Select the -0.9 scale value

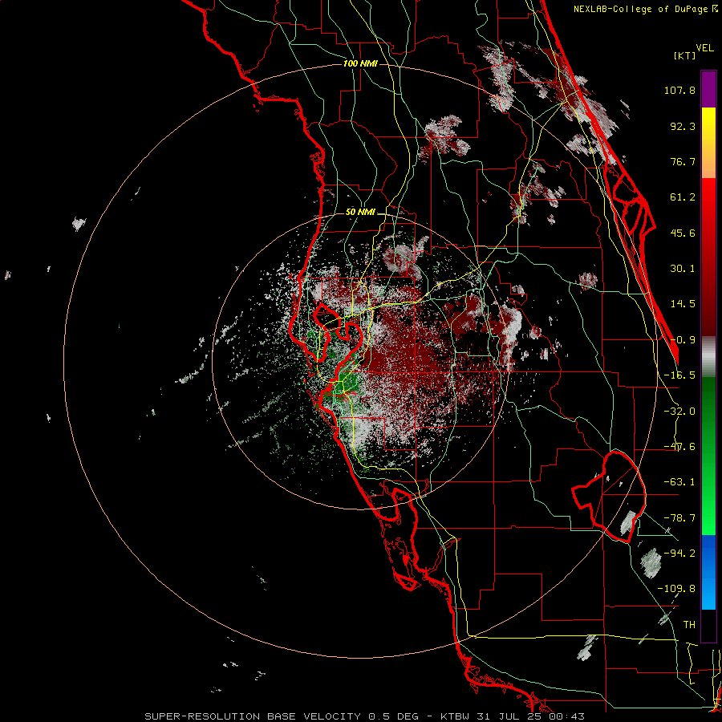coord(683,340)
